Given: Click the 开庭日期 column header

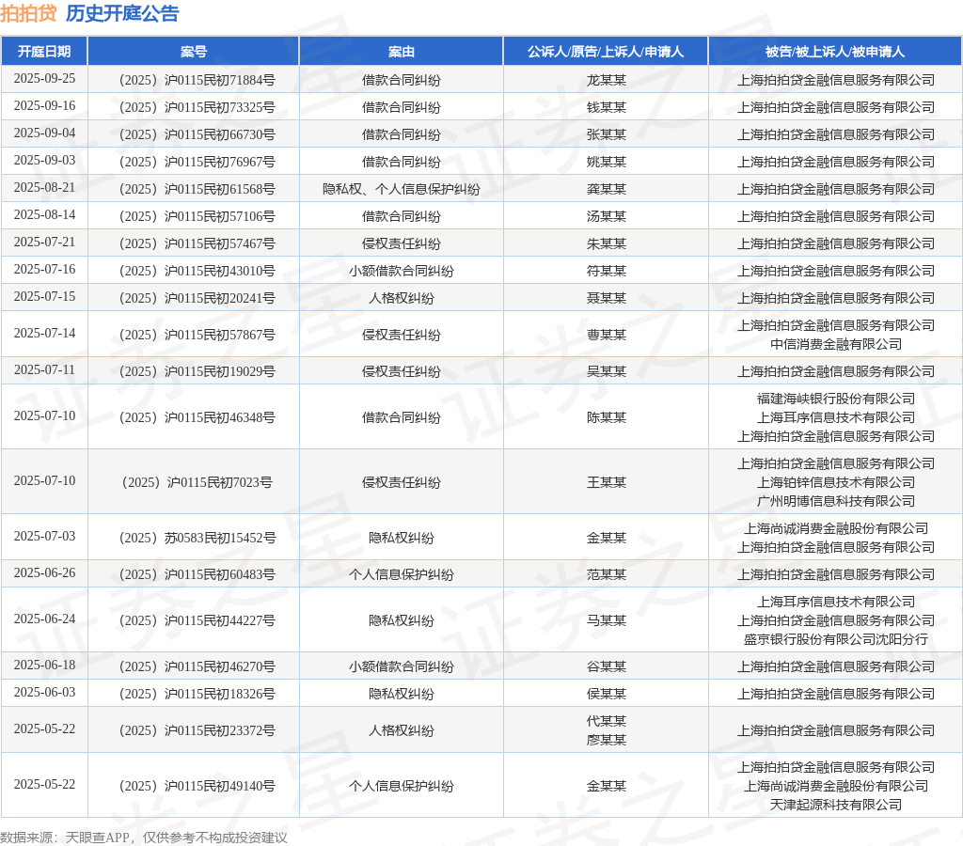Looking at the screenshot, I should [x=44, y=52].
